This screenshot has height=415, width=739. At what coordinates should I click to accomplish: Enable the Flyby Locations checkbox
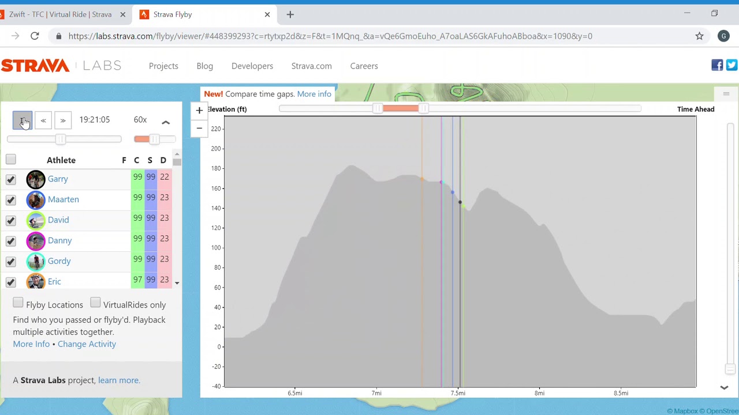coord(18,303)
